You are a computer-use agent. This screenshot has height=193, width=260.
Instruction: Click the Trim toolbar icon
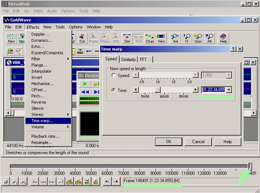(138, 38)
